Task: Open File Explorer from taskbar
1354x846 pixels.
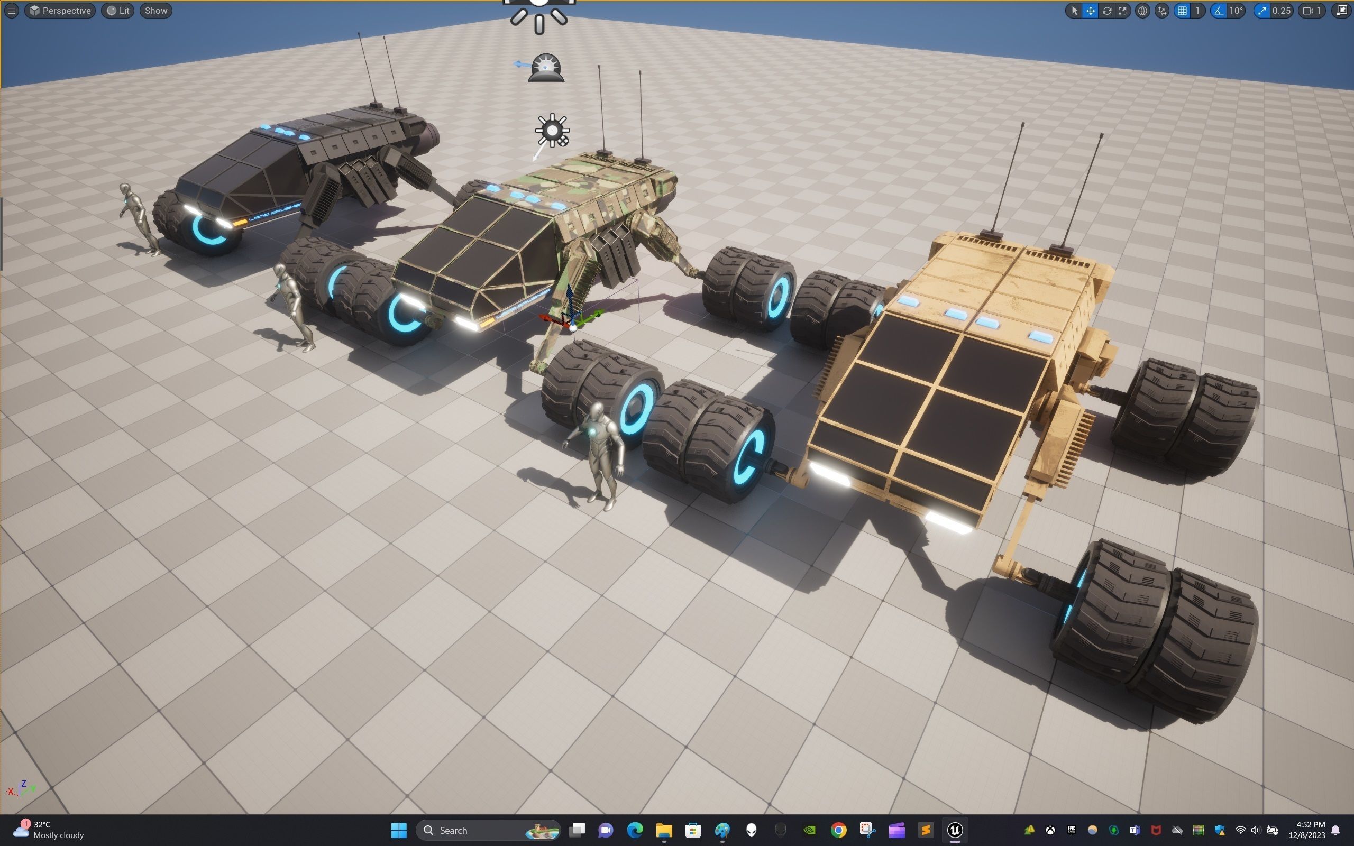Action: (664, 830)
